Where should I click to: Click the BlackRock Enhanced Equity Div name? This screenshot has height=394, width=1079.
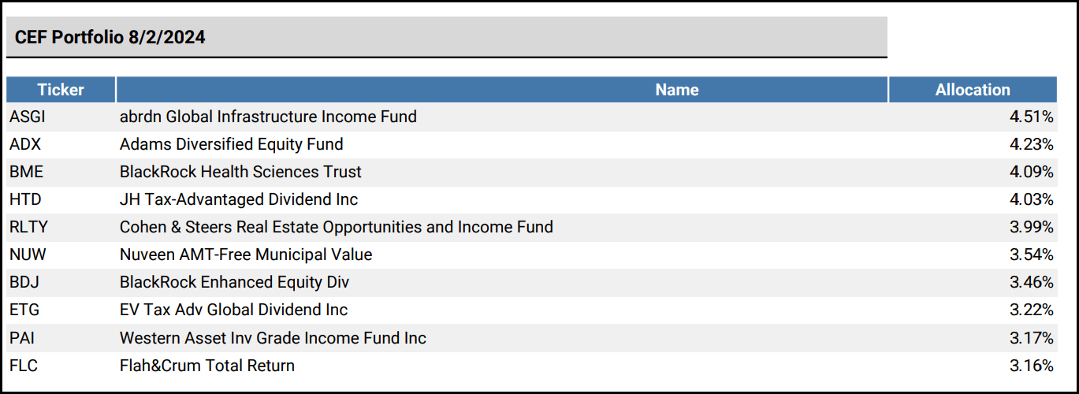(234, 283)
